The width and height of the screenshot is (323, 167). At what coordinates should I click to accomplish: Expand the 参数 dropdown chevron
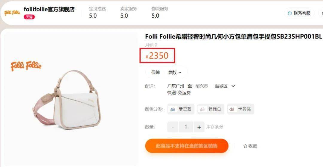[x=180, y=72]
